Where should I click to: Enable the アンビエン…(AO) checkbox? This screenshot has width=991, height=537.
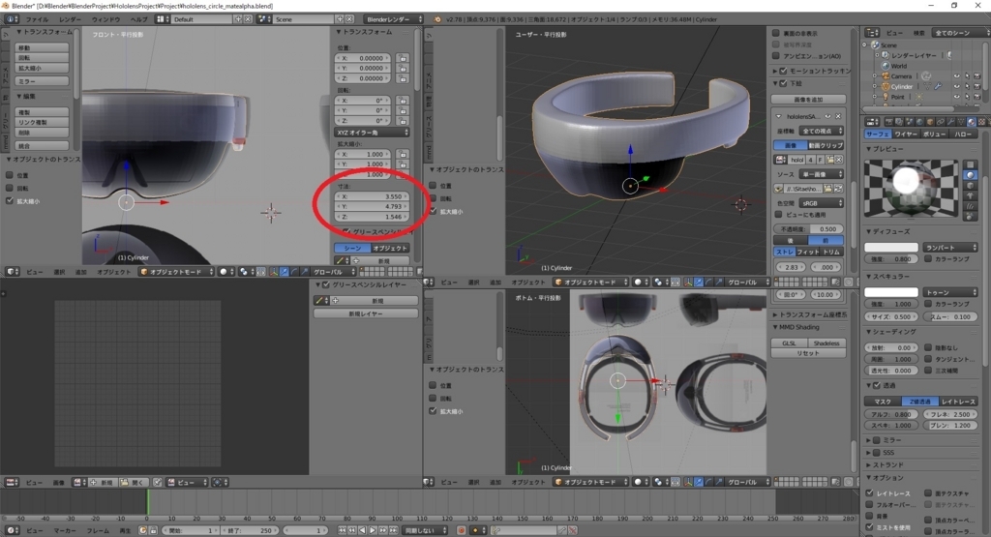(x=776, y=55)
